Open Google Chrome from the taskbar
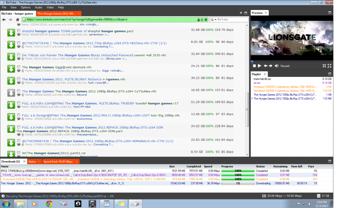The width and height of the screenshot is (363, 208). point(49,203)
